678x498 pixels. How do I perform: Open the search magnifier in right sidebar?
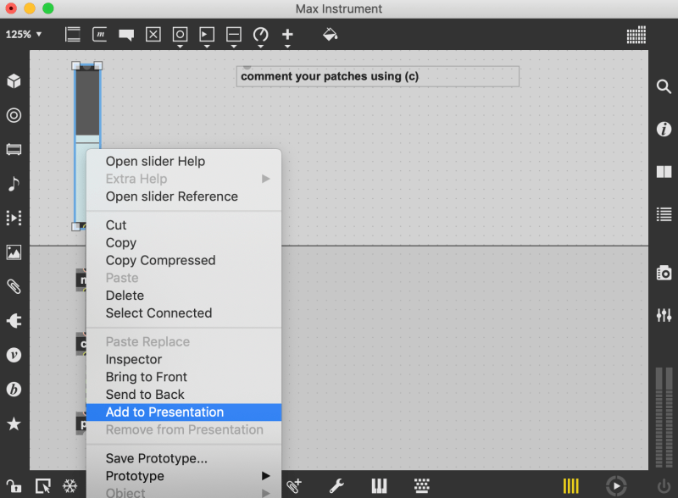(664, 86)
